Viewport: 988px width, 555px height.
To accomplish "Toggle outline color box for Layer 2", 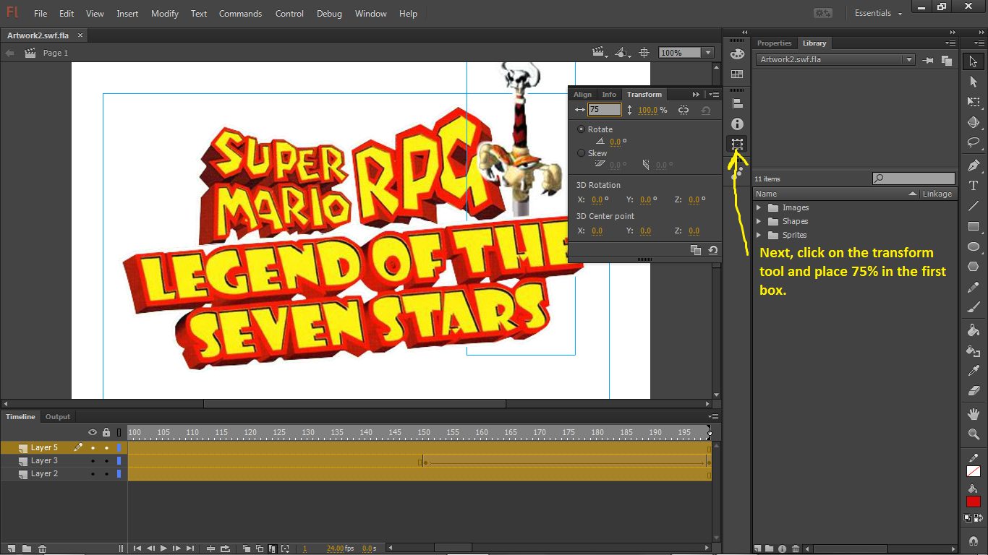I will click(119, 474).
